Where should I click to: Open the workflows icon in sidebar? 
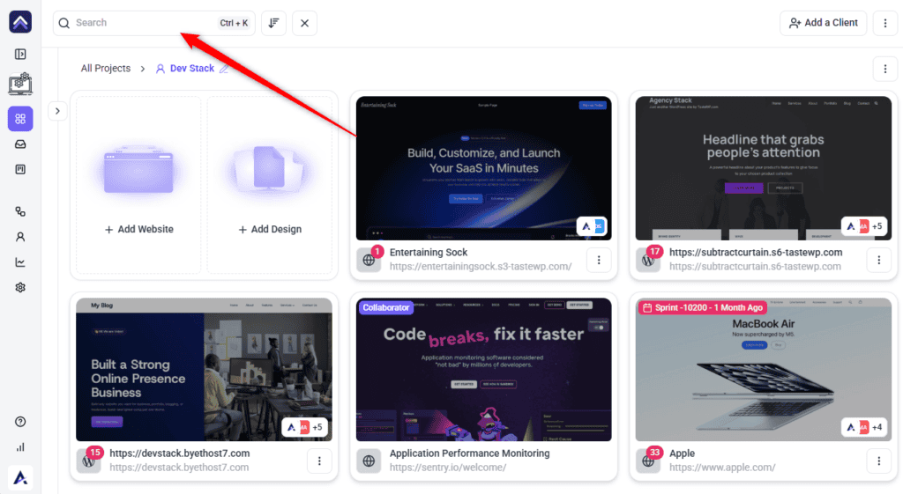pos(20,211)
